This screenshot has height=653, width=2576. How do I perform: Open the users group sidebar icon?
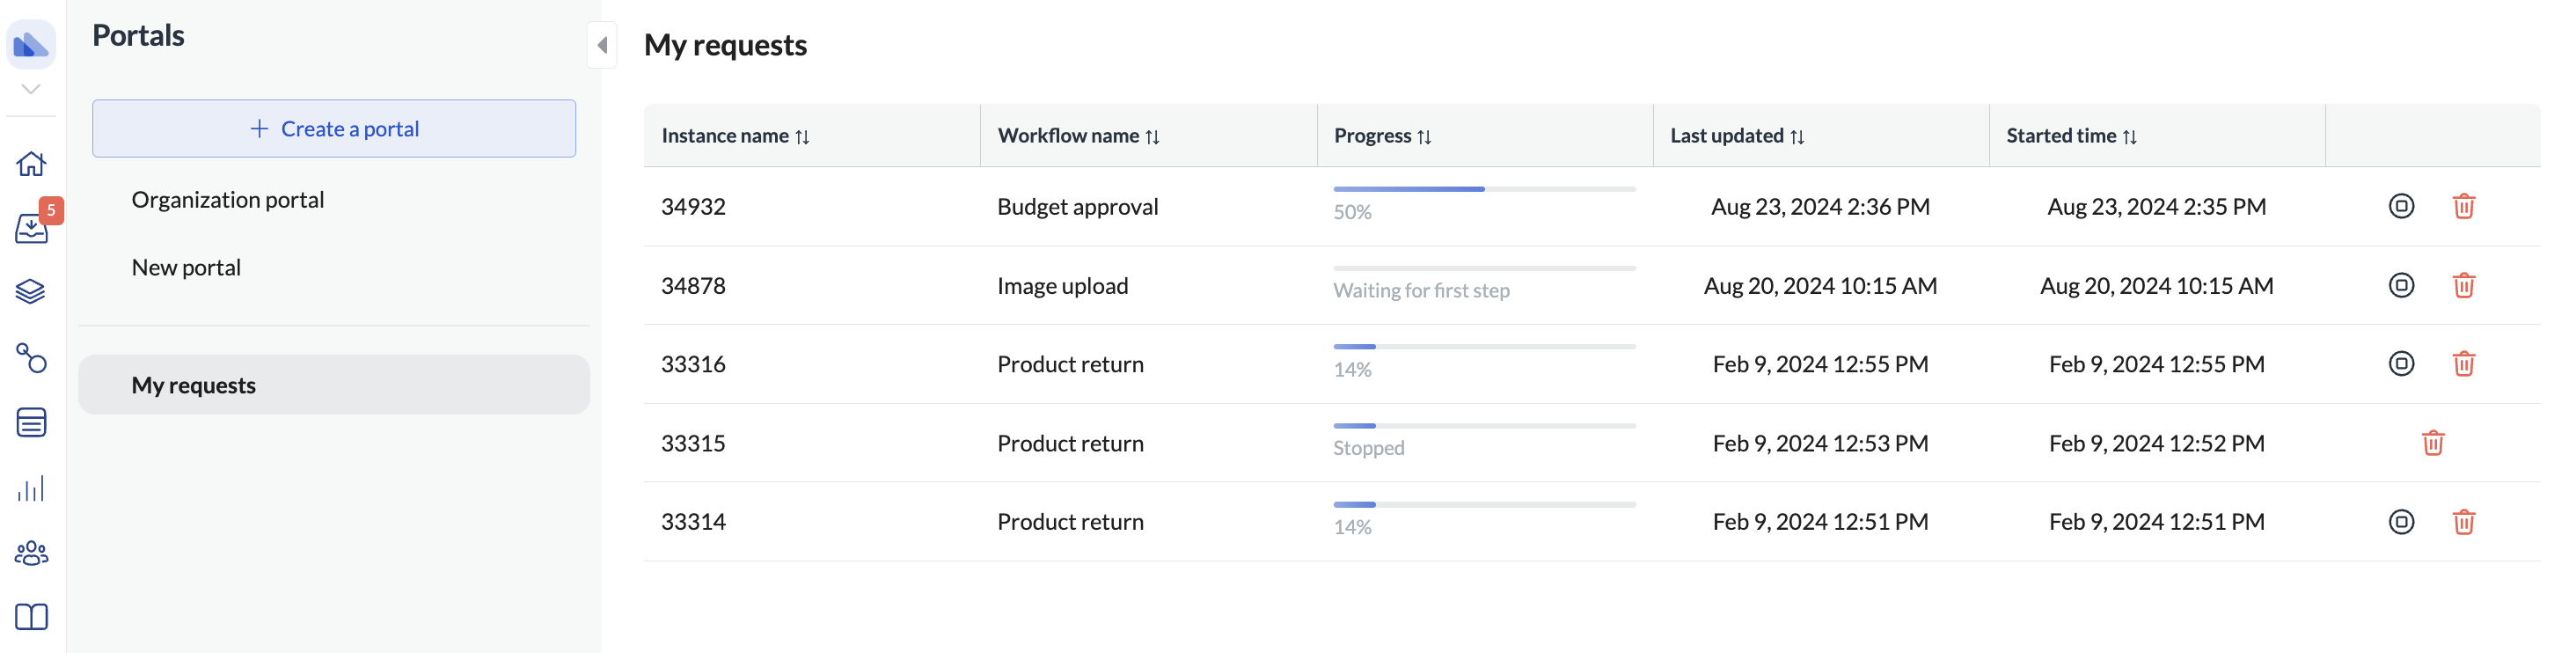click(31, 553)
